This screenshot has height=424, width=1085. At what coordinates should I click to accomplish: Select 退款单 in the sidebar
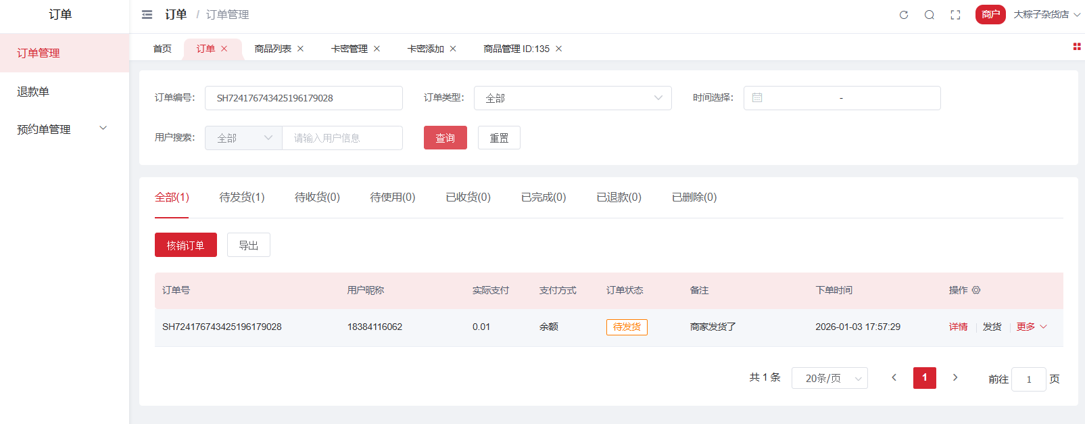33,91
